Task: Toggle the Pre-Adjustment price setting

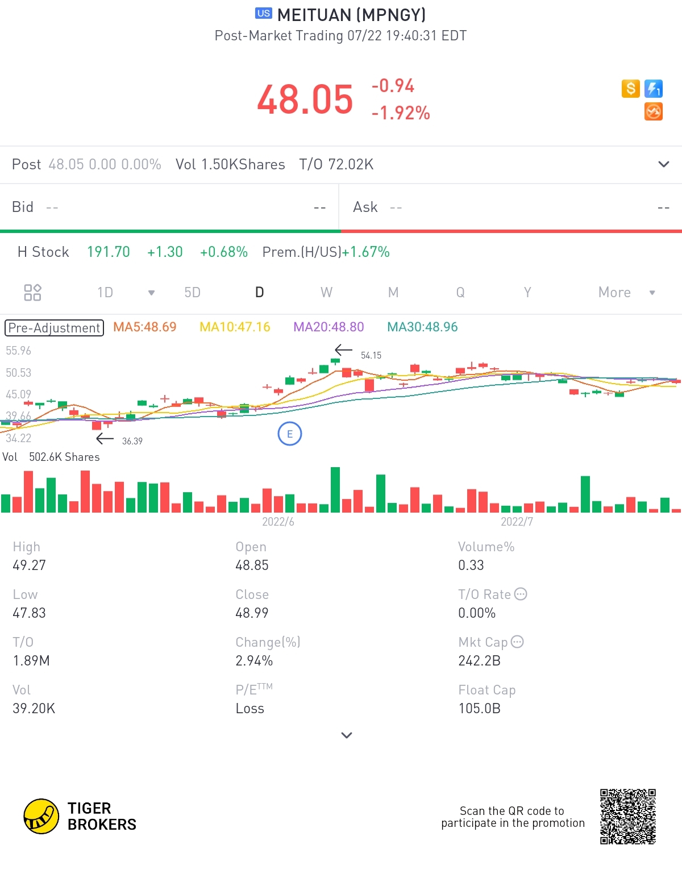Action: point(55,328)
